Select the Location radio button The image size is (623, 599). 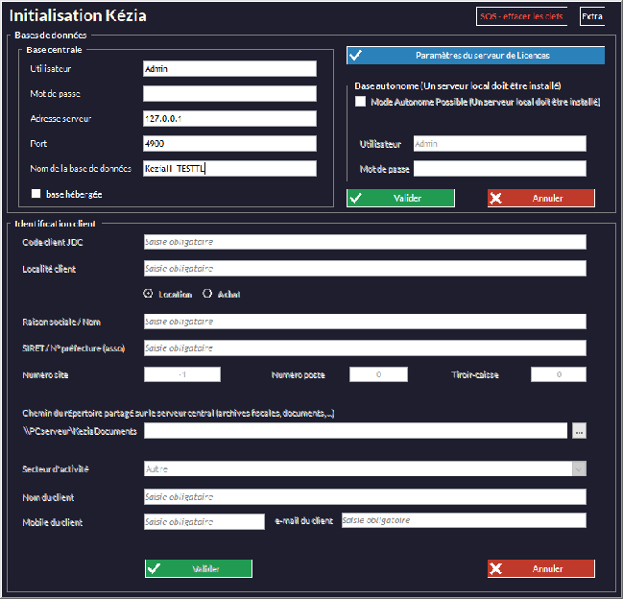pyautogui.click(x=148, y=294)
